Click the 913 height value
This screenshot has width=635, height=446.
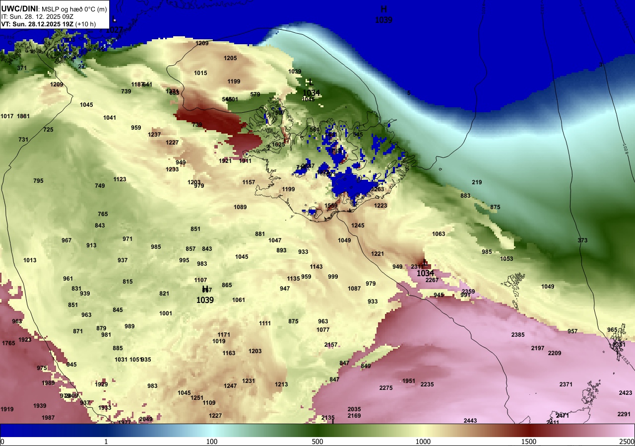(91, 245)
